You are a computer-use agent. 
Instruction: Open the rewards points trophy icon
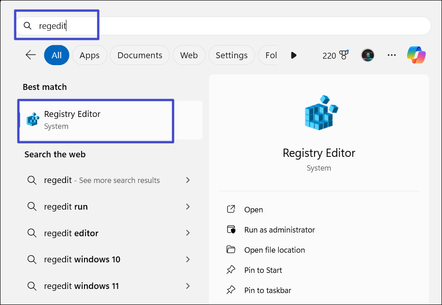point(342,55)
